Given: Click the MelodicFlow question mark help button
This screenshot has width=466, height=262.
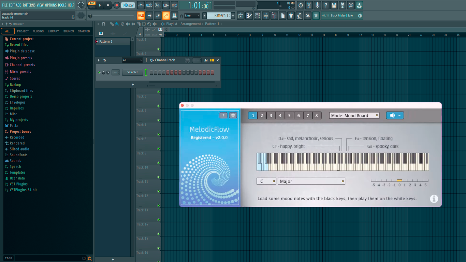Looking at the screenshot, I should click(223, 115).
